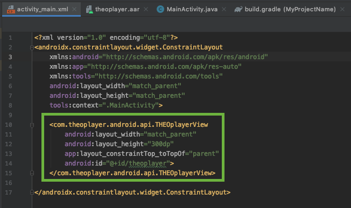
Task: Click the build.gradle elephant icon
Action: click(238, 9)
